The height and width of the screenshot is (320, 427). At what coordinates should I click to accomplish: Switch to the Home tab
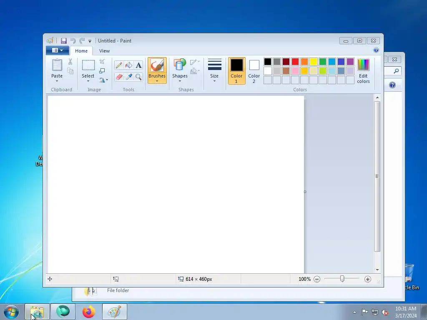point(81,51)
